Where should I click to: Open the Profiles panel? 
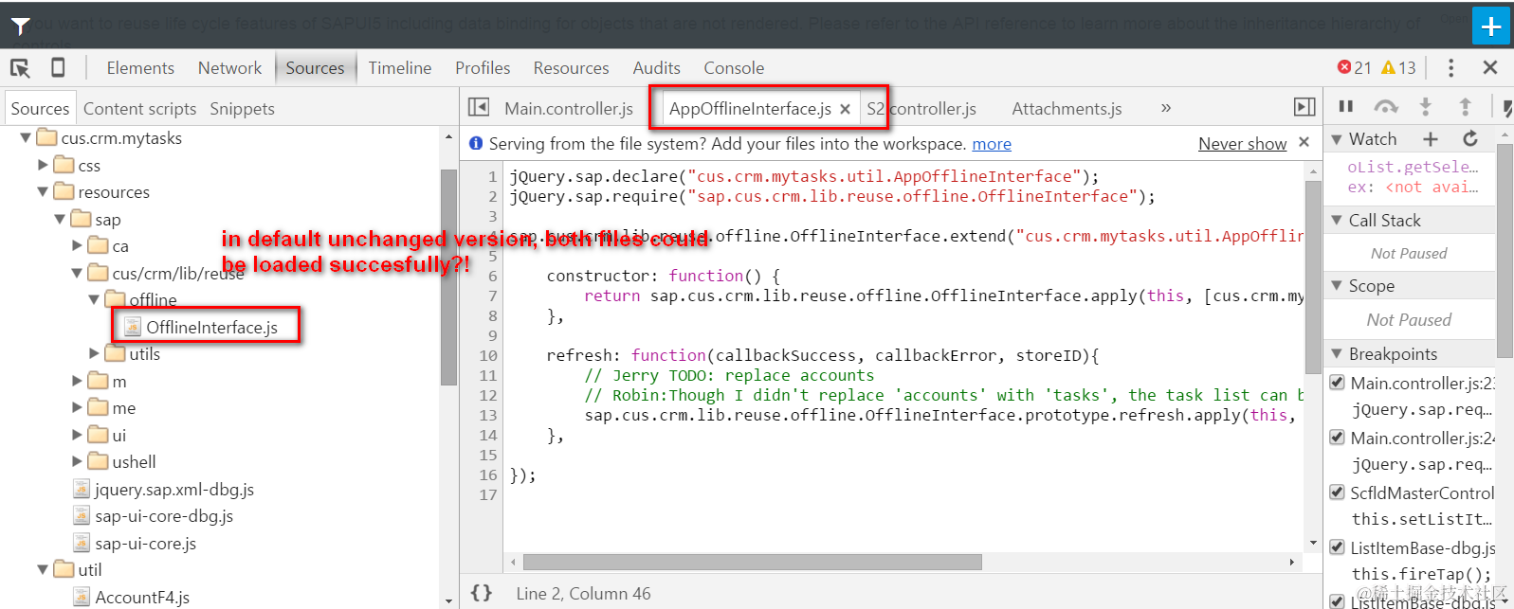[483, 68]
